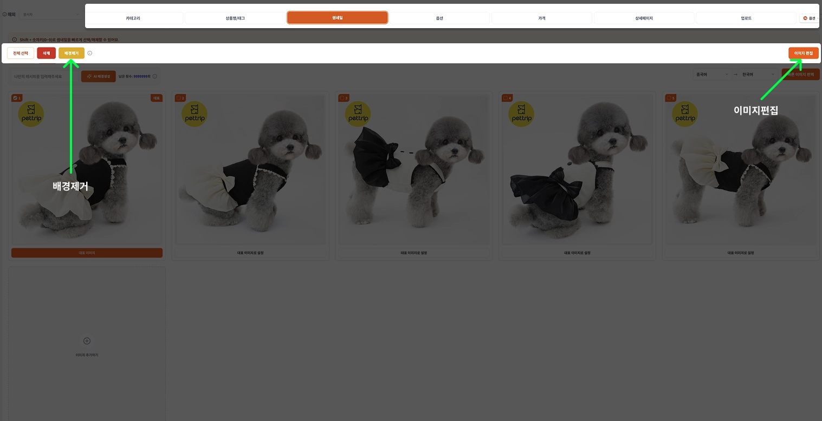Click the plus icon for 이미지 추가하기
Image resolution: width=822 pixels, height=421 pixels.
tap(87, 341)
